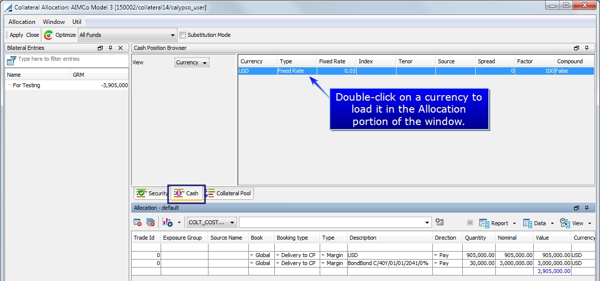Pin the Cash Position Browser panel
Image resolution: width=600 pixels, height=281 pixels.
point(587,48)
